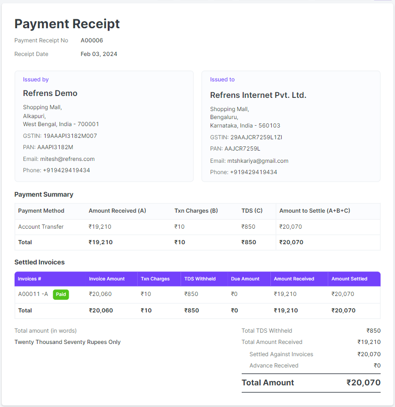This screenshot has width=395, height=407.
Task: Click the large ₹20,070 Total Amount value
Action: click(363, 383)
